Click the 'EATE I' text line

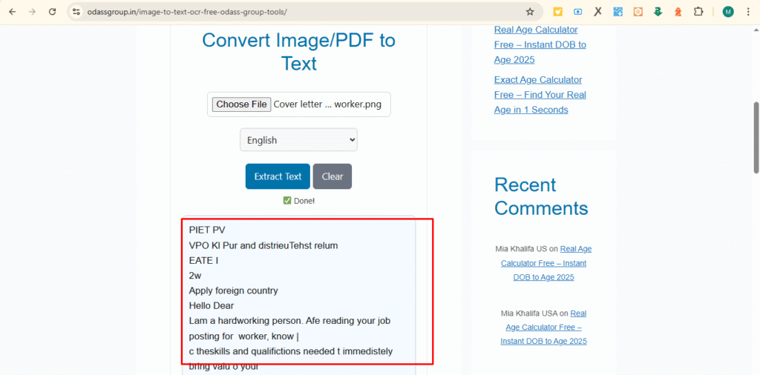click(x=203, y=260)
